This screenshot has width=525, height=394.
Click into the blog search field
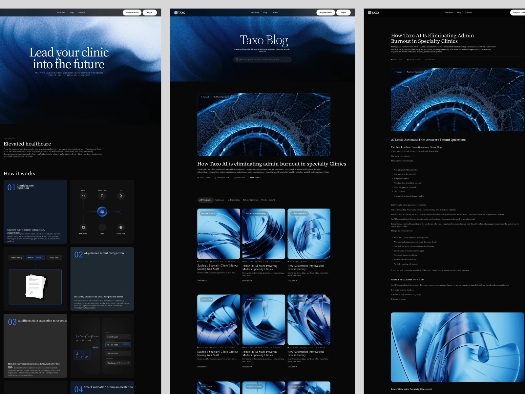pyautogui.click(x=262, y=59)
